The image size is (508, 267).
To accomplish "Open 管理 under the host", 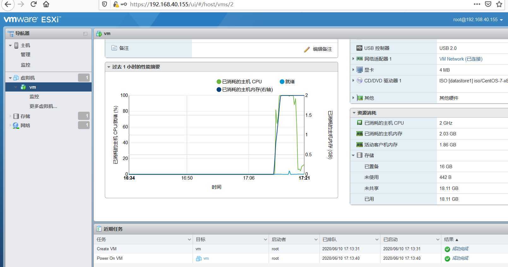I will (x=26, y=55).
